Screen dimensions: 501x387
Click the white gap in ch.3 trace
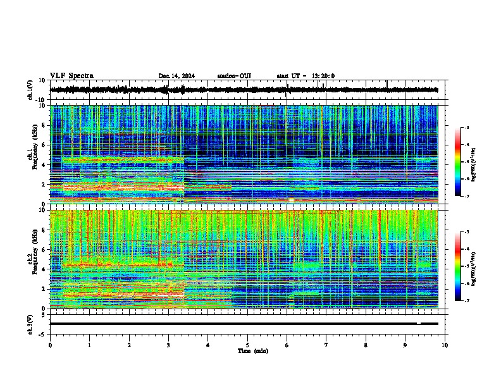(x=419, y=323)
